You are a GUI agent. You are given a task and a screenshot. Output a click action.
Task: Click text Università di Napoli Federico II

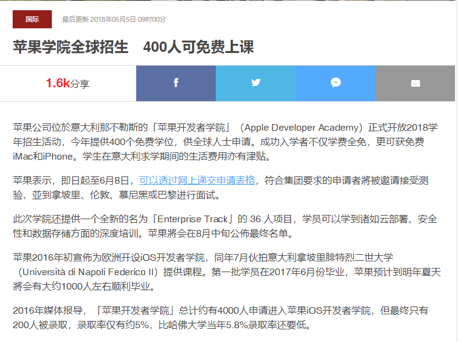pos(88,272)
